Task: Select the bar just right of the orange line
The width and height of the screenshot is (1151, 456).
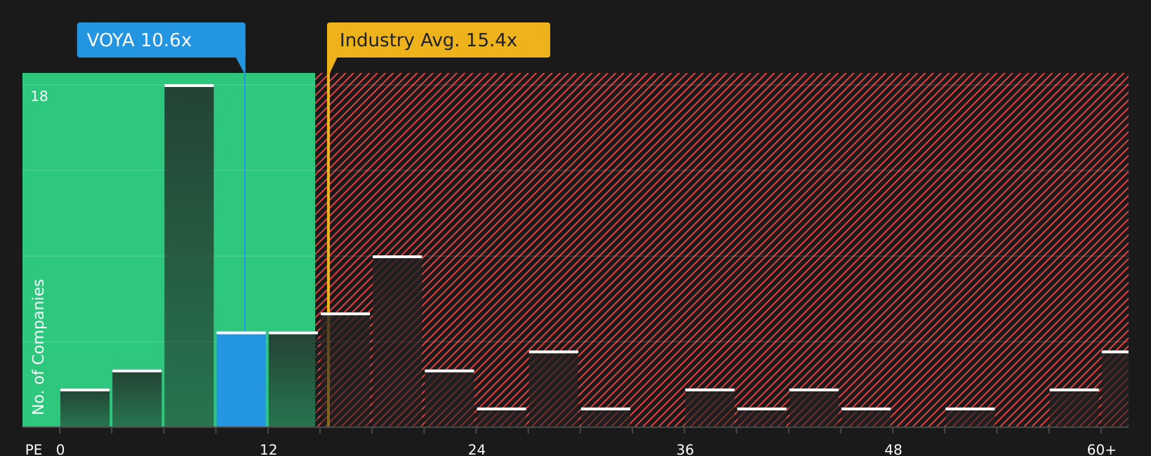Action: (345, 370)
